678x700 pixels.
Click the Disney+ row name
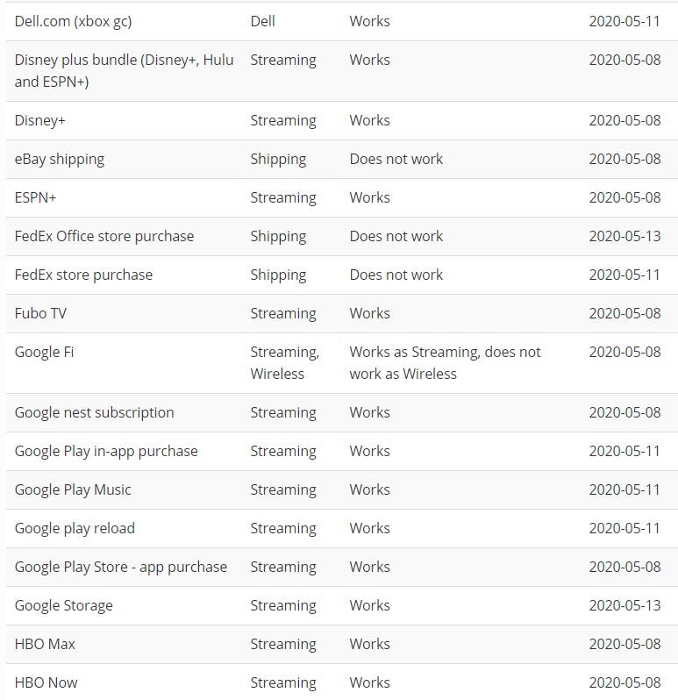[40, 120]
